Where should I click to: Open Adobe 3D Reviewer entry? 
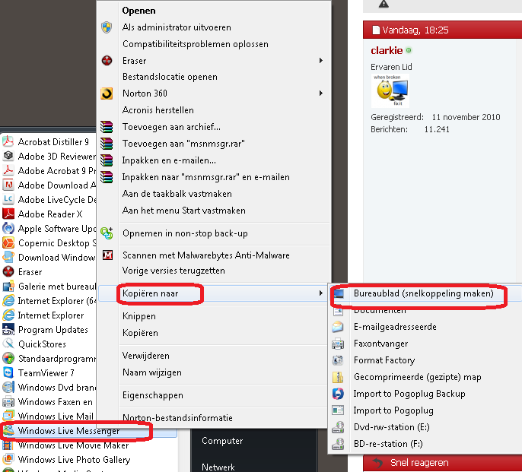(x=49, y=157)
